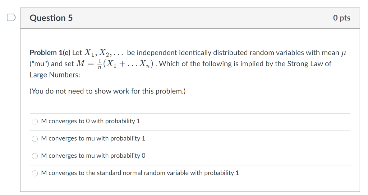Click the '0 pts' points label
This screenshot has height=195, width=368.
coord(341,18)
